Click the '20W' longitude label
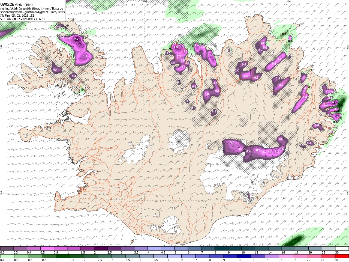This screenshot has height=262, width=349. click(x=145, y=1)
